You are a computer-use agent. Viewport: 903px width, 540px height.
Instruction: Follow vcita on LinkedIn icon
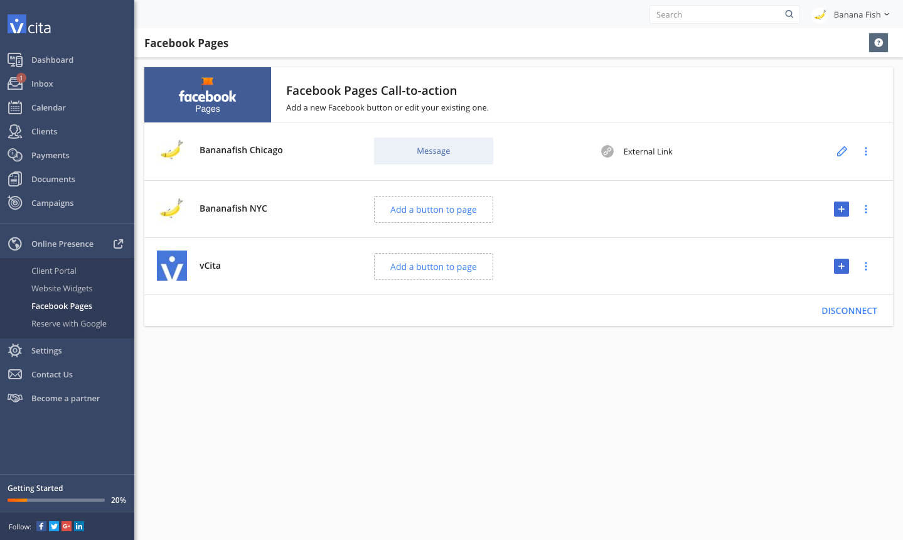tap(79, 526)
